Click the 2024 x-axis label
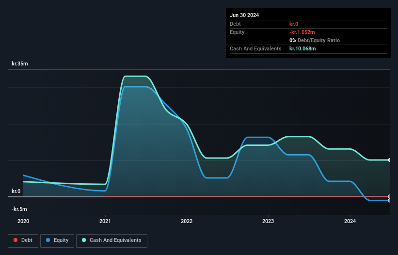The image size is (398, 255). click(x=350, y=221)
